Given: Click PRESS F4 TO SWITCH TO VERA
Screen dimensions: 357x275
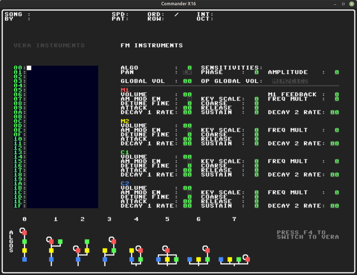Looking at the screenshot, I should [308, 235].
